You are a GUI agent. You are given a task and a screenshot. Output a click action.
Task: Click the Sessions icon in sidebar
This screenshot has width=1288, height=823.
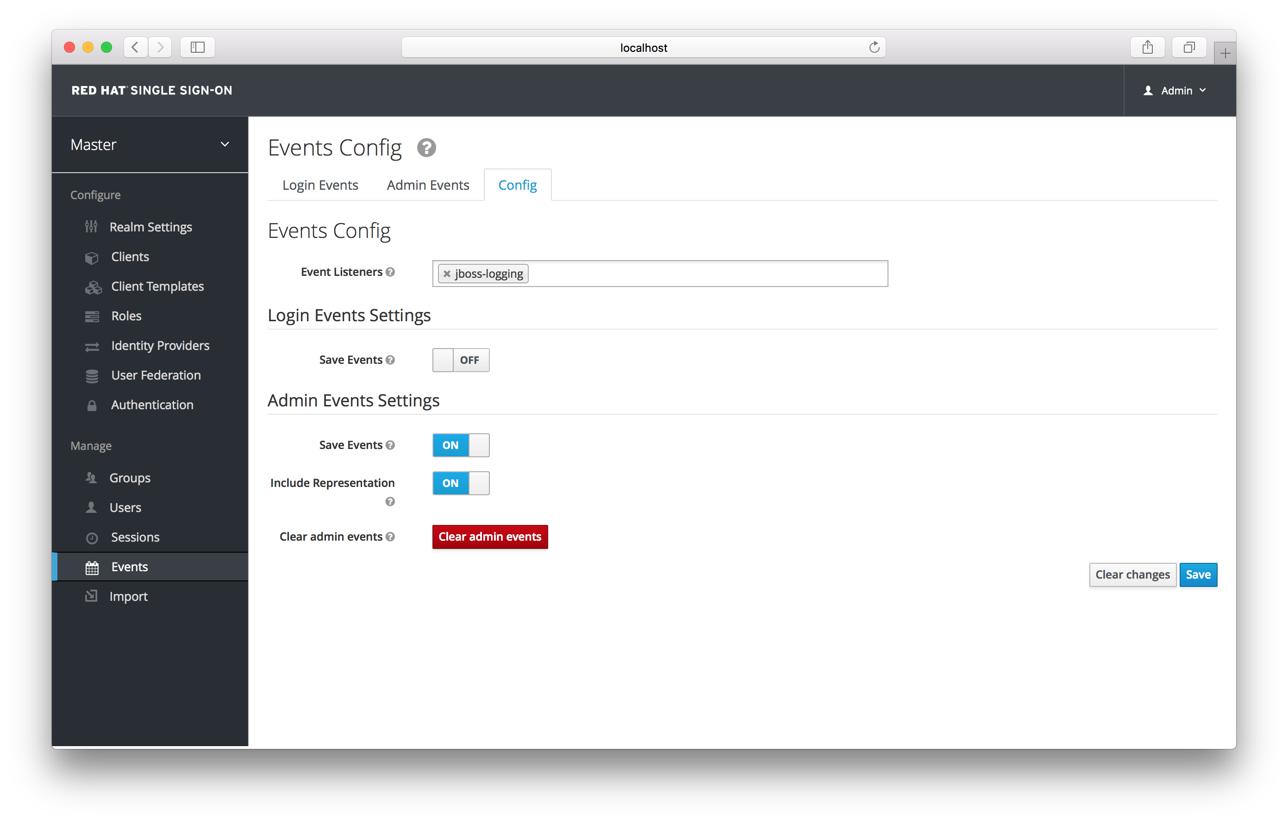pyautogui.click(x=91, y=537)
